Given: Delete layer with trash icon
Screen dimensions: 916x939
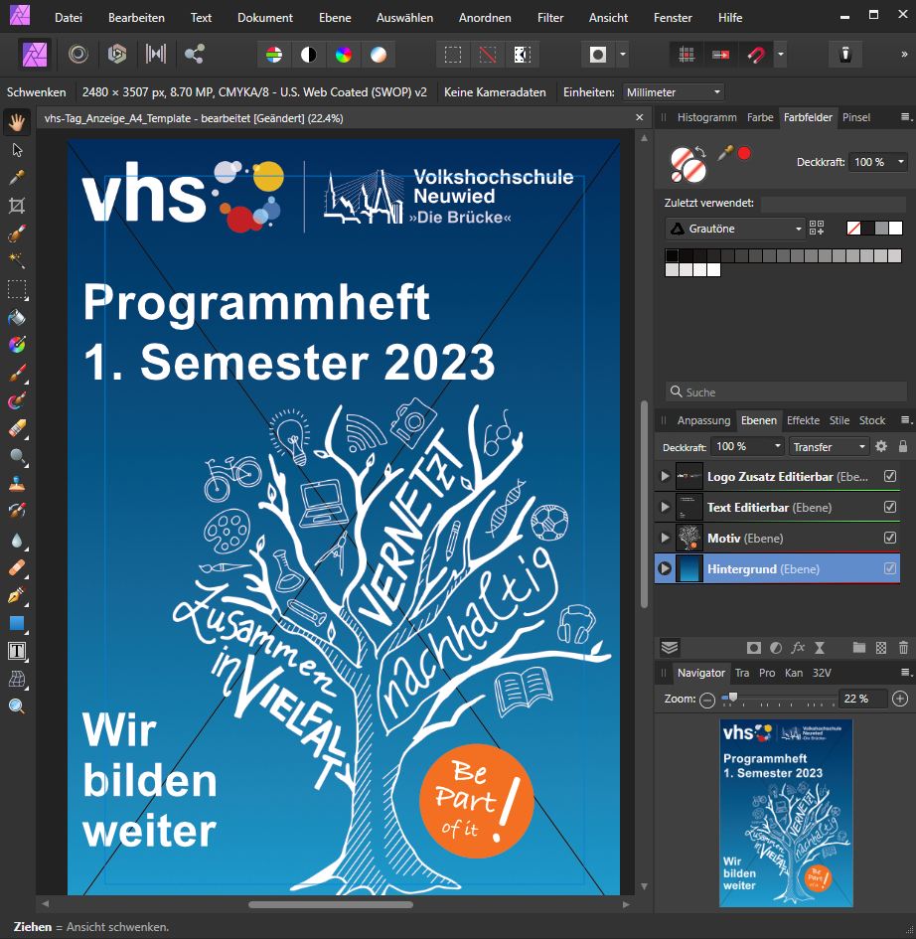Looking at the screenshot, I should coord(903,647).
